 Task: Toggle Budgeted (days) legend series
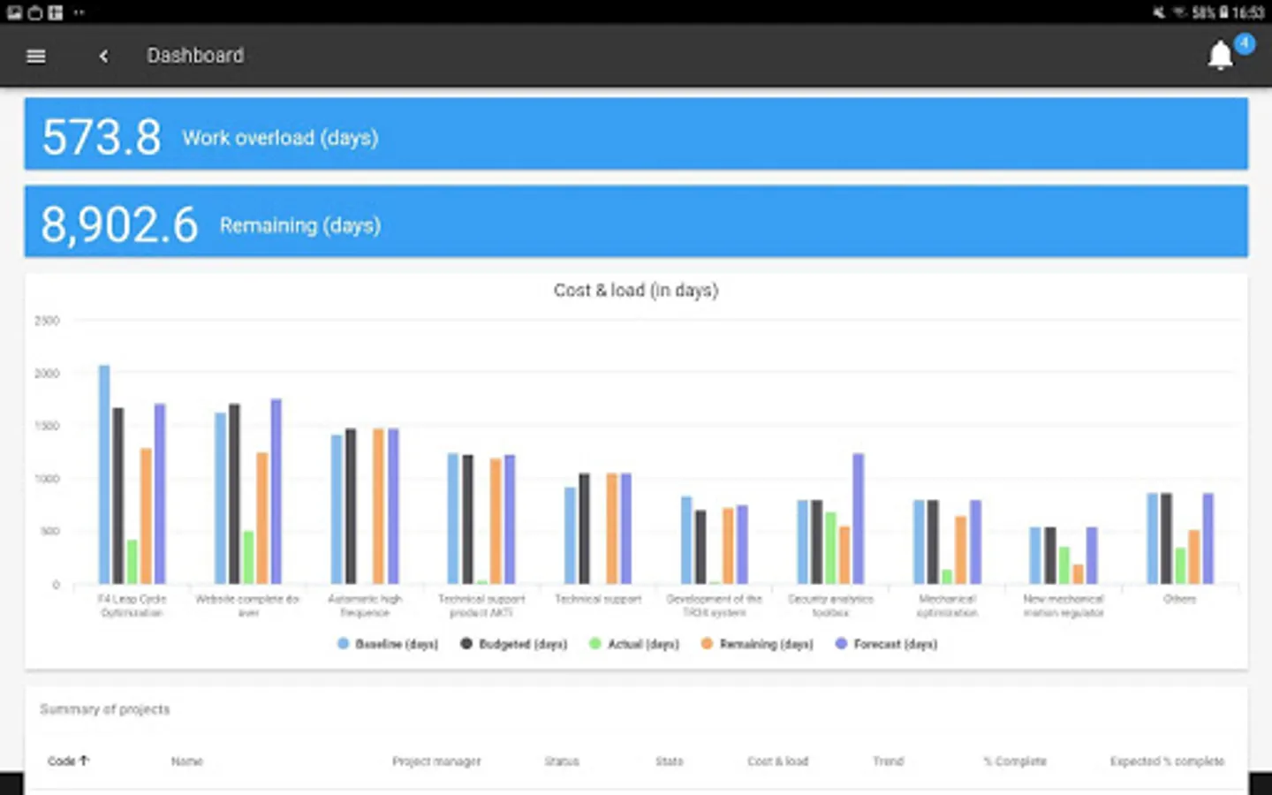click(x=513, y=644)
